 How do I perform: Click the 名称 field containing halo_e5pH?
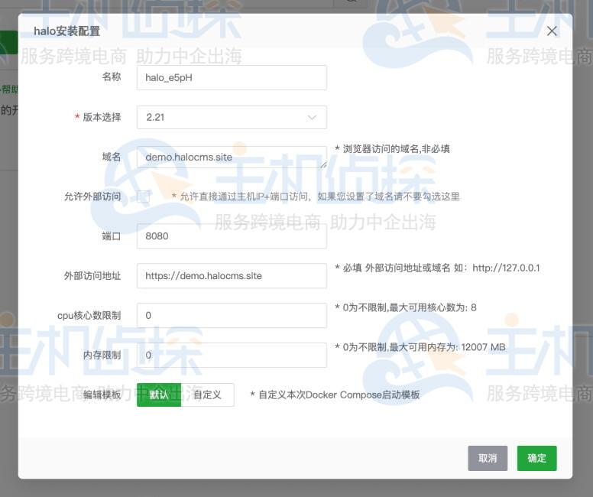232,77
